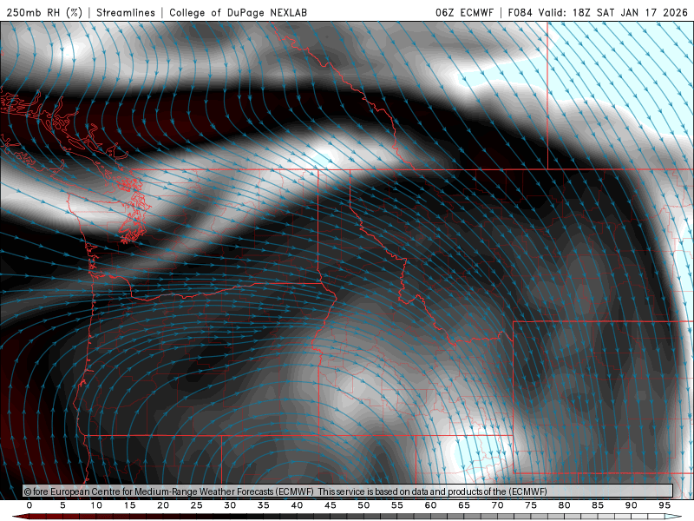The image size is (694, 521).
Task: Click the '25' color scale label
Action: point(197,505)
